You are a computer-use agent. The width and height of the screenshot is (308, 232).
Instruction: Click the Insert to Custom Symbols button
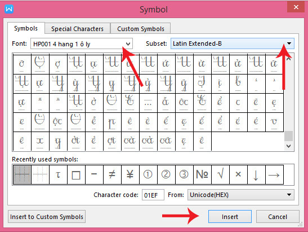click(47, 217)
